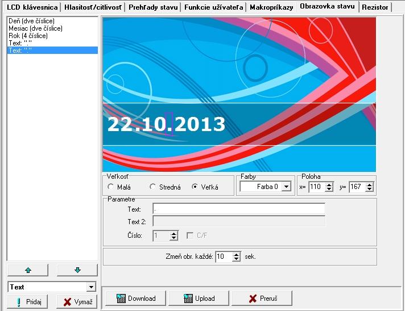Select the unhighlighted Text: "." list item
This screenshot has width=405, height=311.
[52, 43]
